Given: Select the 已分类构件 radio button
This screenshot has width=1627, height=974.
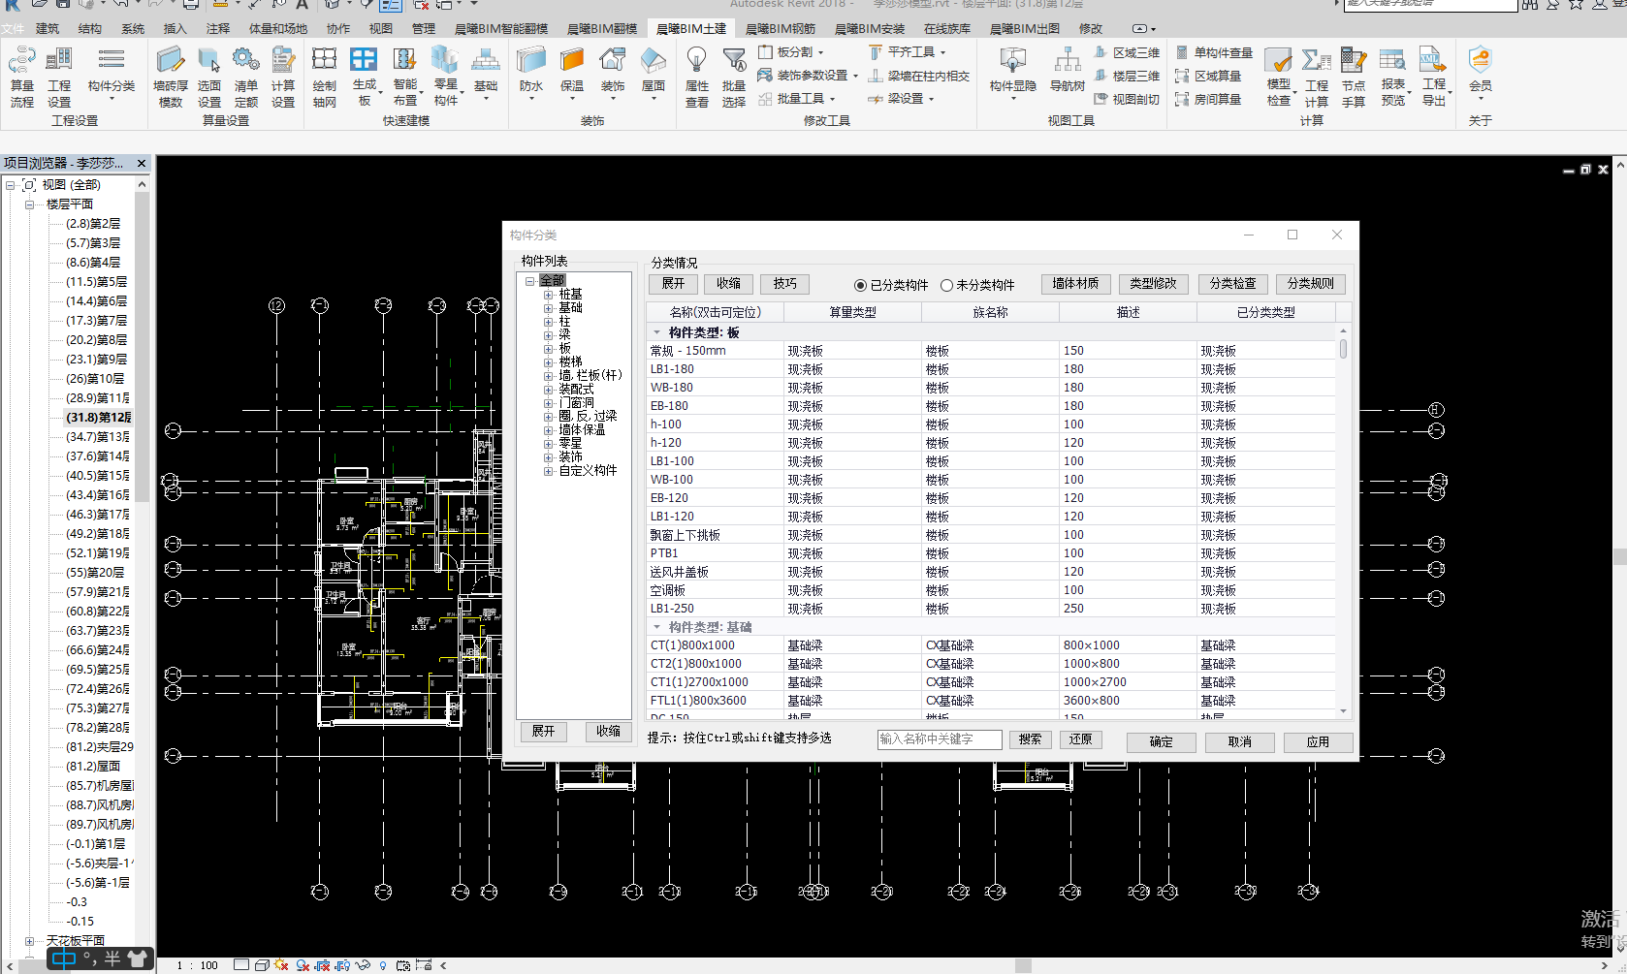Looking at the screenshot, I should pos(860,285).
